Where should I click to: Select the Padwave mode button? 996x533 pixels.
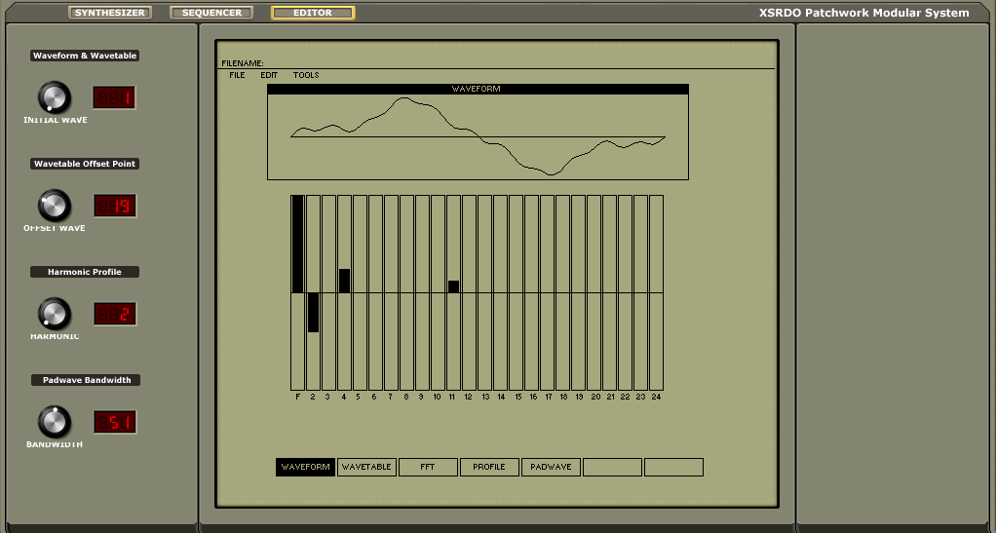[x=551, y=468]
